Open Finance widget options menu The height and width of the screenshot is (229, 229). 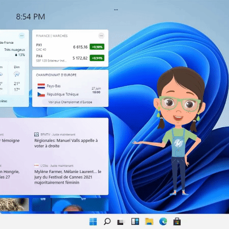101,36
